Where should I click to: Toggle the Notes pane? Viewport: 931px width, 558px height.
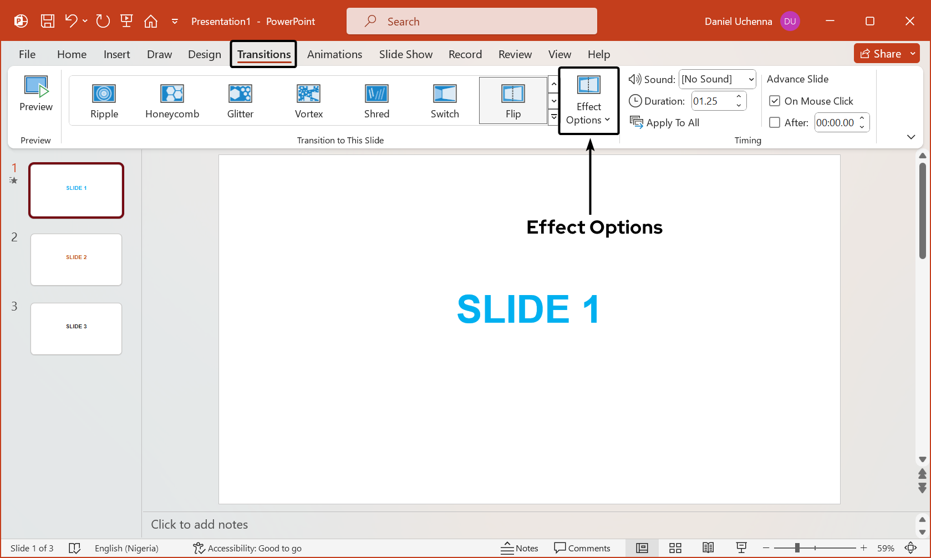(520, 548)
